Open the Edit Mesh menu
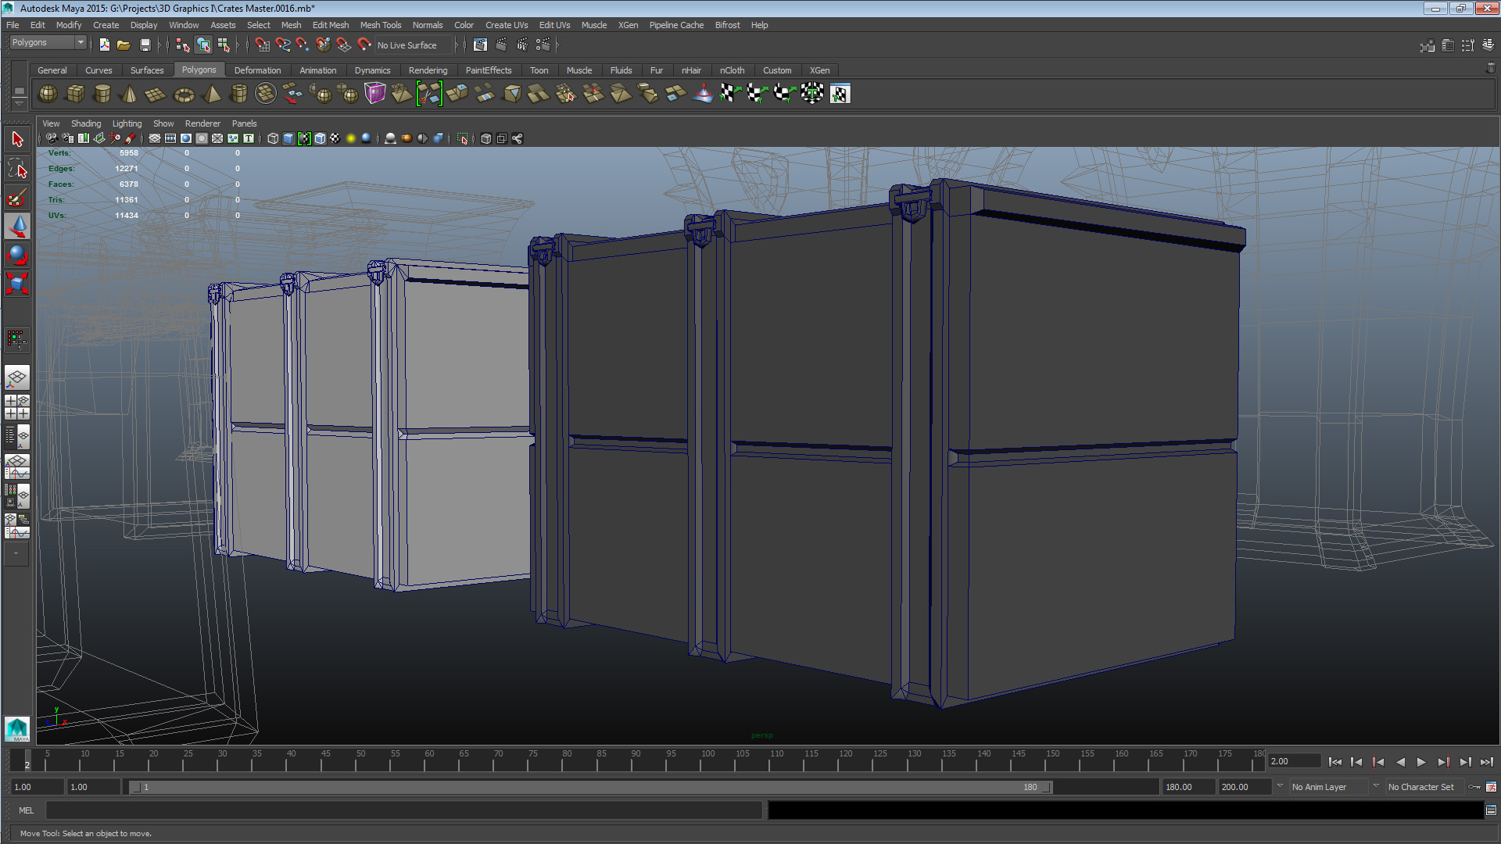 pos(330,25)
